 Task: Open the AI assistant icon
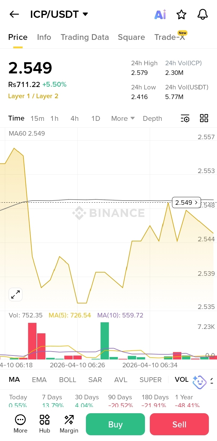click(x=160, y=14)
